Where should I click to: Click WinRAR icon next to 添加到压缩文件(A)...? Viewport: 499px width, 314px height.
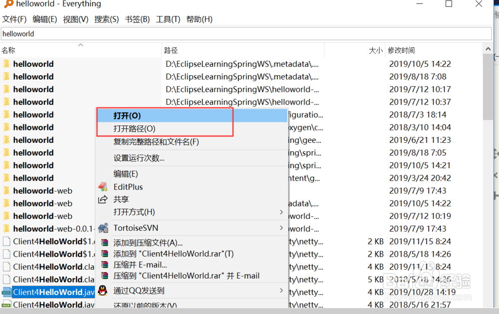click(x=104, y=243)
